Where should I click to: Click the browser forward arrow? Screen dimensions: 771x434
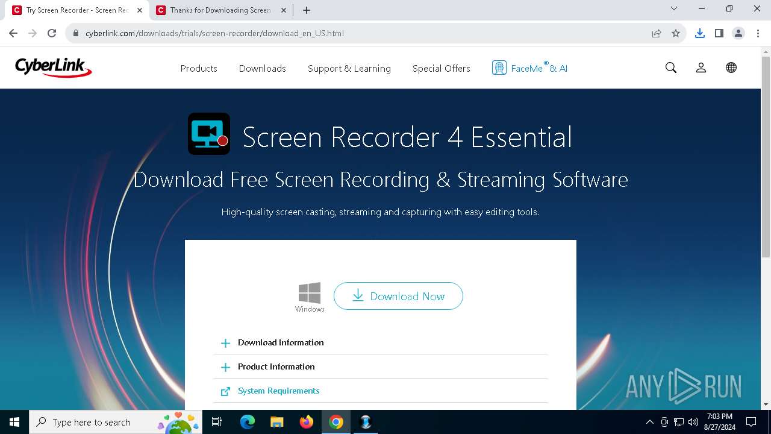tap(33, 33)
